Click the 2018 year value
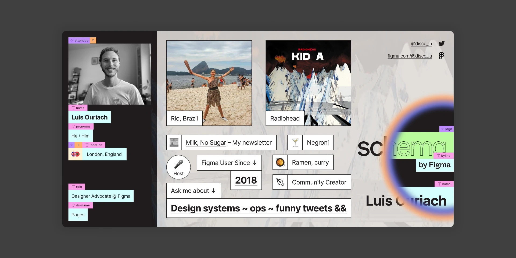This screenshot has height=258, width=516. click(x=246, y=180)
